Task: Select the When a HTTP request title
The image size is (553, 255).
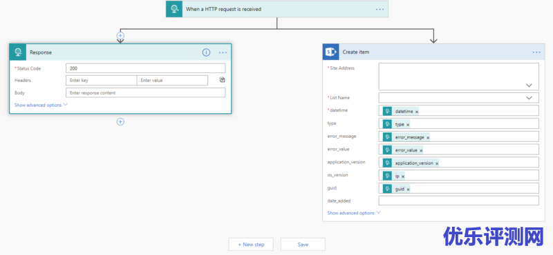Action: [223, 9]
